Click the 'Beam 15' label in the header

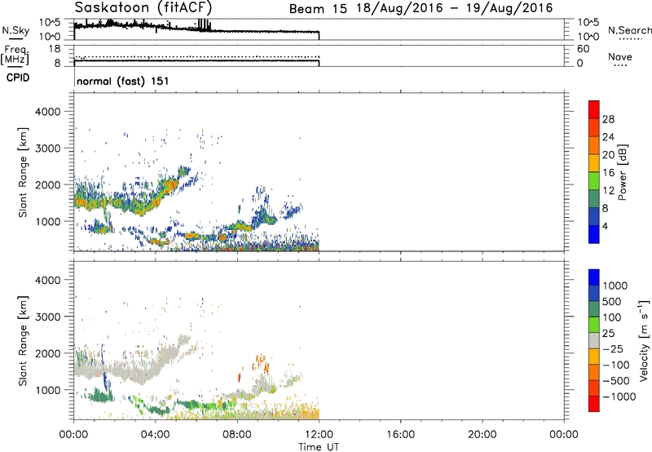tap(318, 8)
